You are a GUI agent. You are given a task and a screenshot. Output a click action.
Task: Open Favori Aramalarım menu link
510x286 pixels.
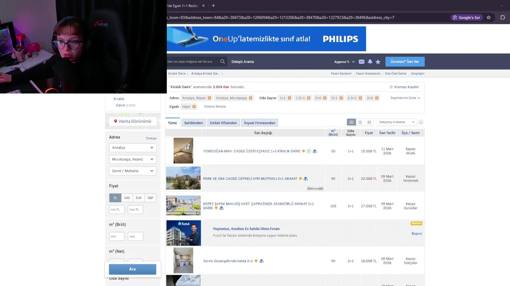(368, 73)
